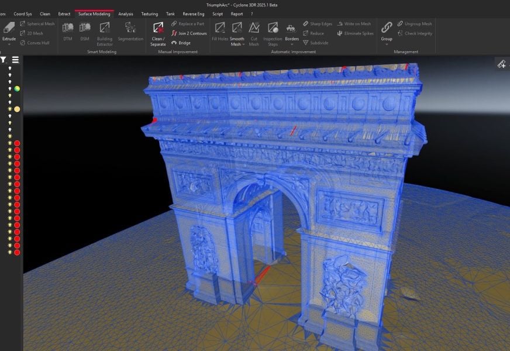Select the Extrude tool
The height and width of the screenshot is (351, 510).
(9, 31)
